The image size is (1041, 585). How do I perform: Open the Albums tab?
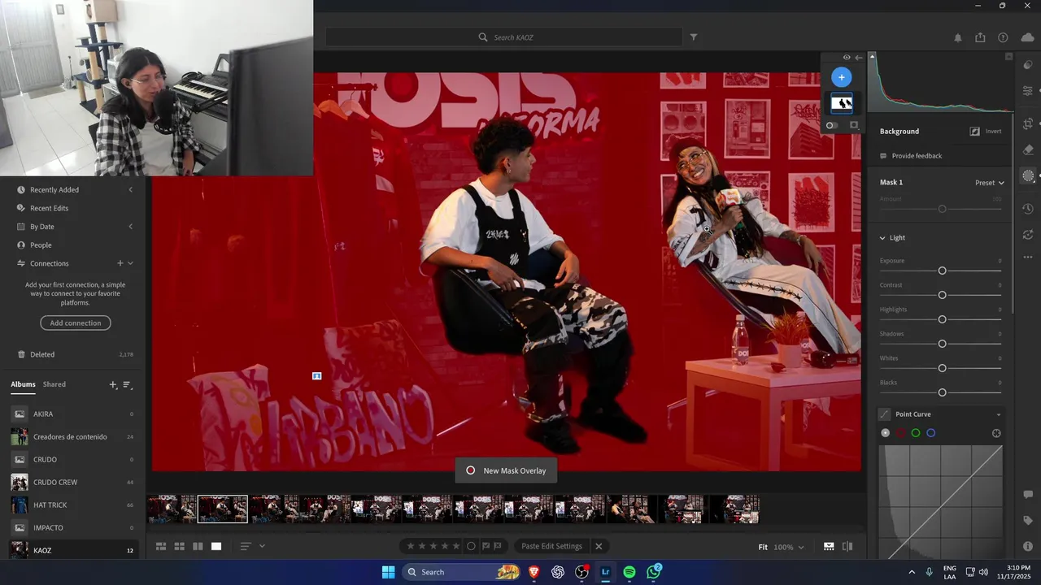click(x=23, y=384)
